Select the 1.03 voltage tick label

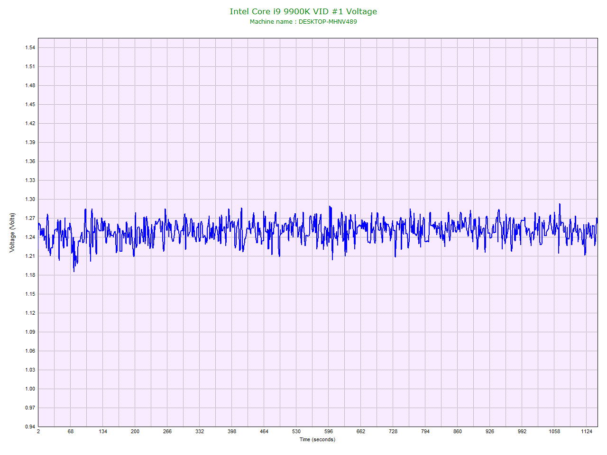[30, 370]
